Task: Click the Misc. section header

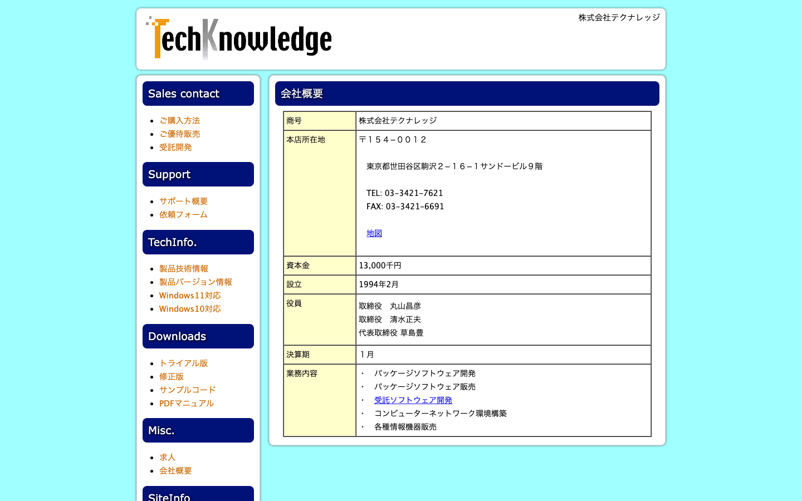Action: pyautogui.click(x=198, y=430)
